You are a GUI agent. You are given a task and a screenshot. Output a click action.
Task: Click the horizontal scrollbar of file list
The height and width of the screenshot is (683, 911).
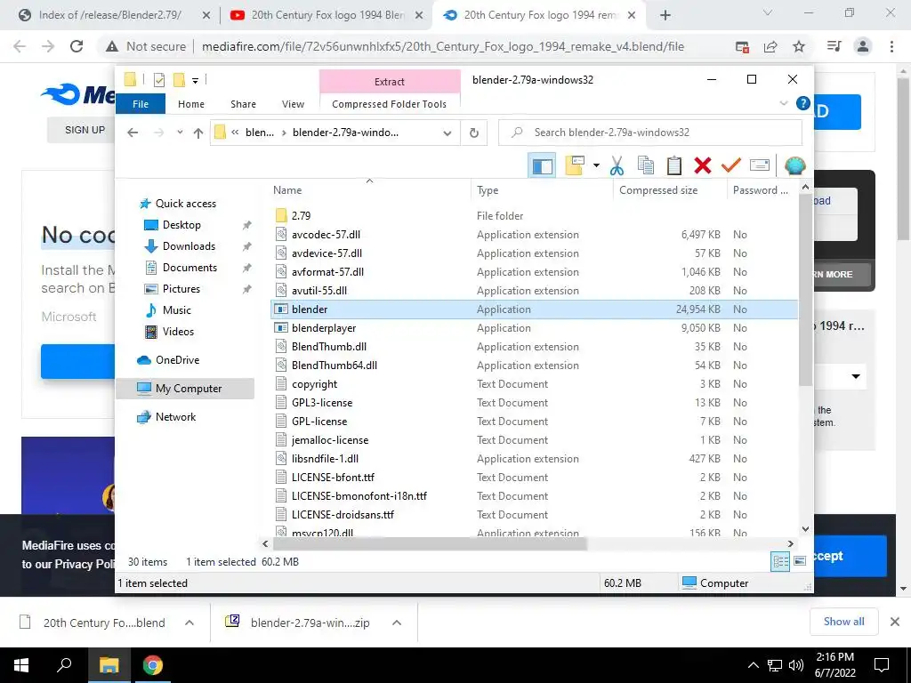click(x=430, y=544)
